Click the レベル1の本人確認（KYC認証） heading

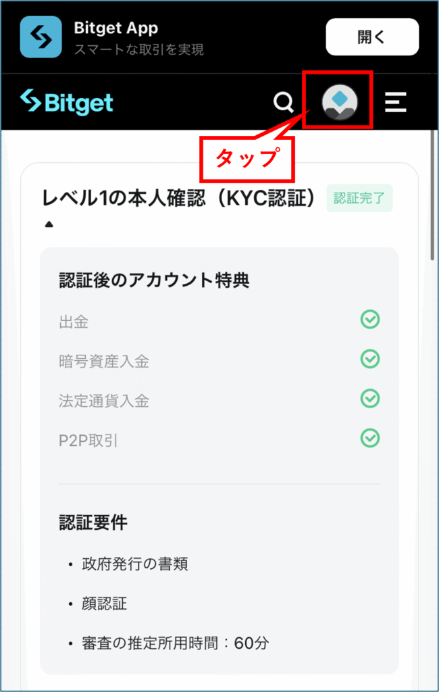pos(180,199)
